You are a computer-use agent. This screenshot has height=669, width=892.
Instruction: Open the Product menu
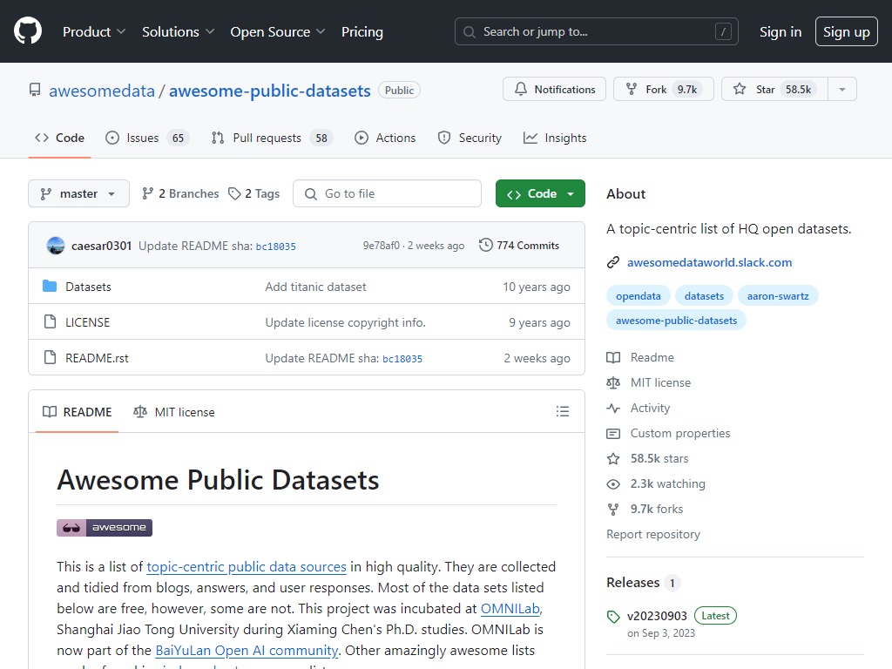94,32
